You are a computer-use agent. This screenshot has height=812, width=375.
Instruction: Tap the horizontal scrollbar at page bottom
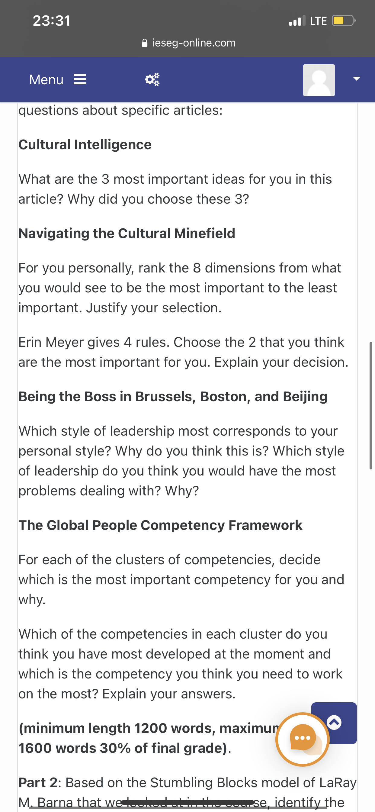click(x=178, y=808)
